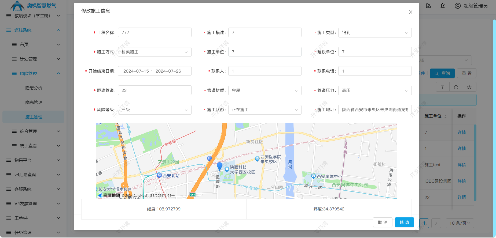Click the 物采平台 menu icon
The height and width of the screenshot is (238, 496).
[9, 160]
